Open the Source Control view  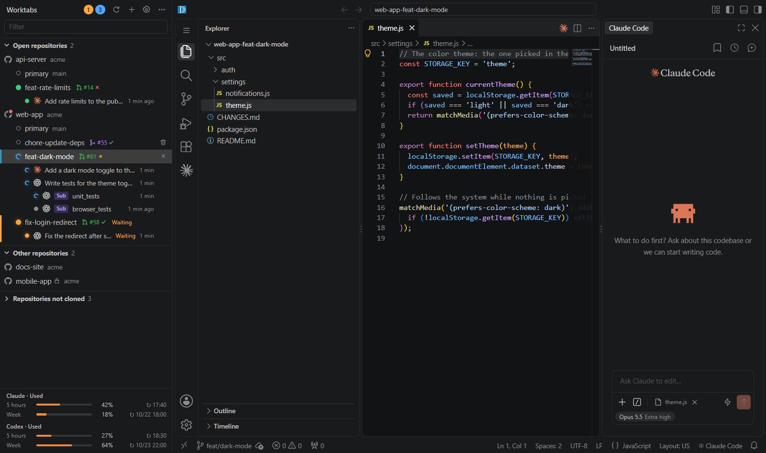pyautogui.click(x=186, y=99)
